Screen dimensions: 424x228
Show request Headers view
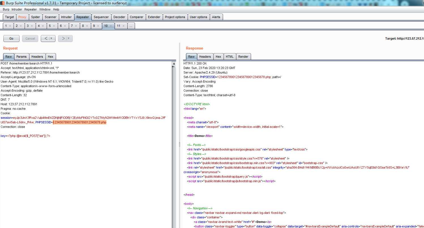pos(37,57)
